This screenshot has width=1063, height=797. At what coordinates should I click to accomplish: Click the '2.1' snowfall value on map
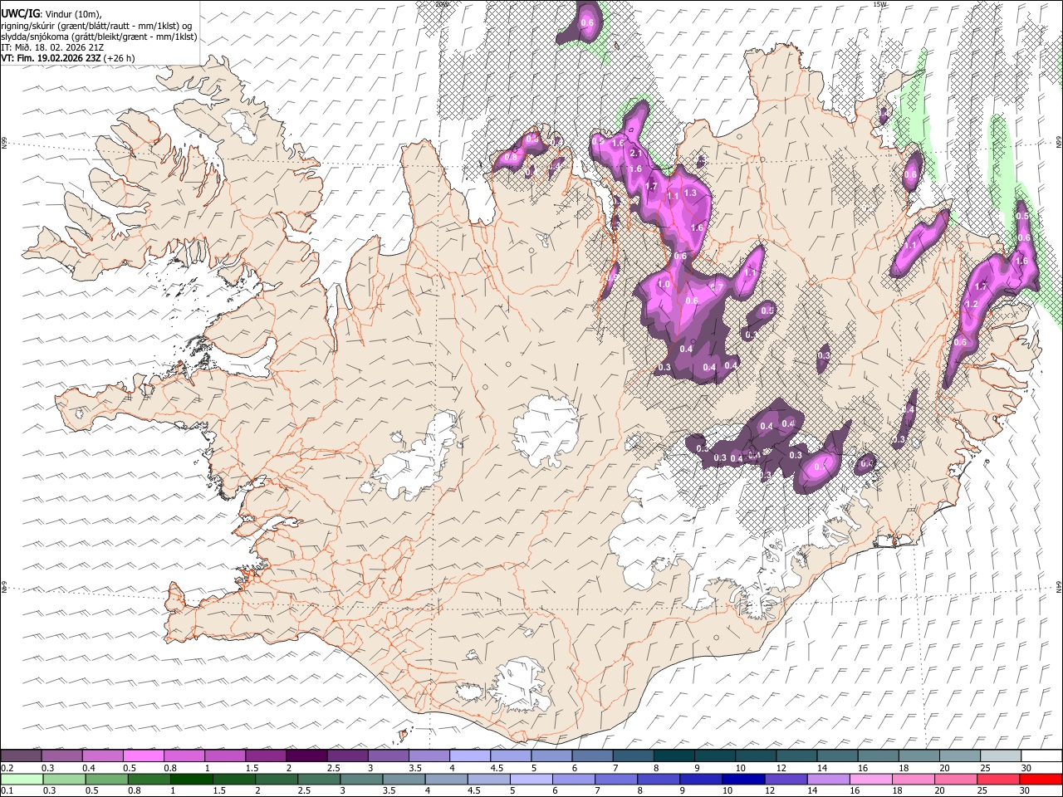pos(637,154)
